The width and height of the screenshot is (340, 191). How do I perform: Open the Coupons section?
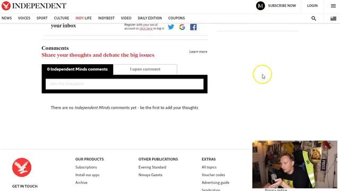[176, 18]
